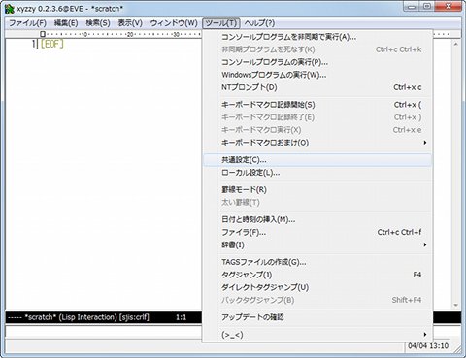Expand キーボードマクロおまけ(O) submenu
This screenshot has width=466, height=358.
[x=317, y=143]
